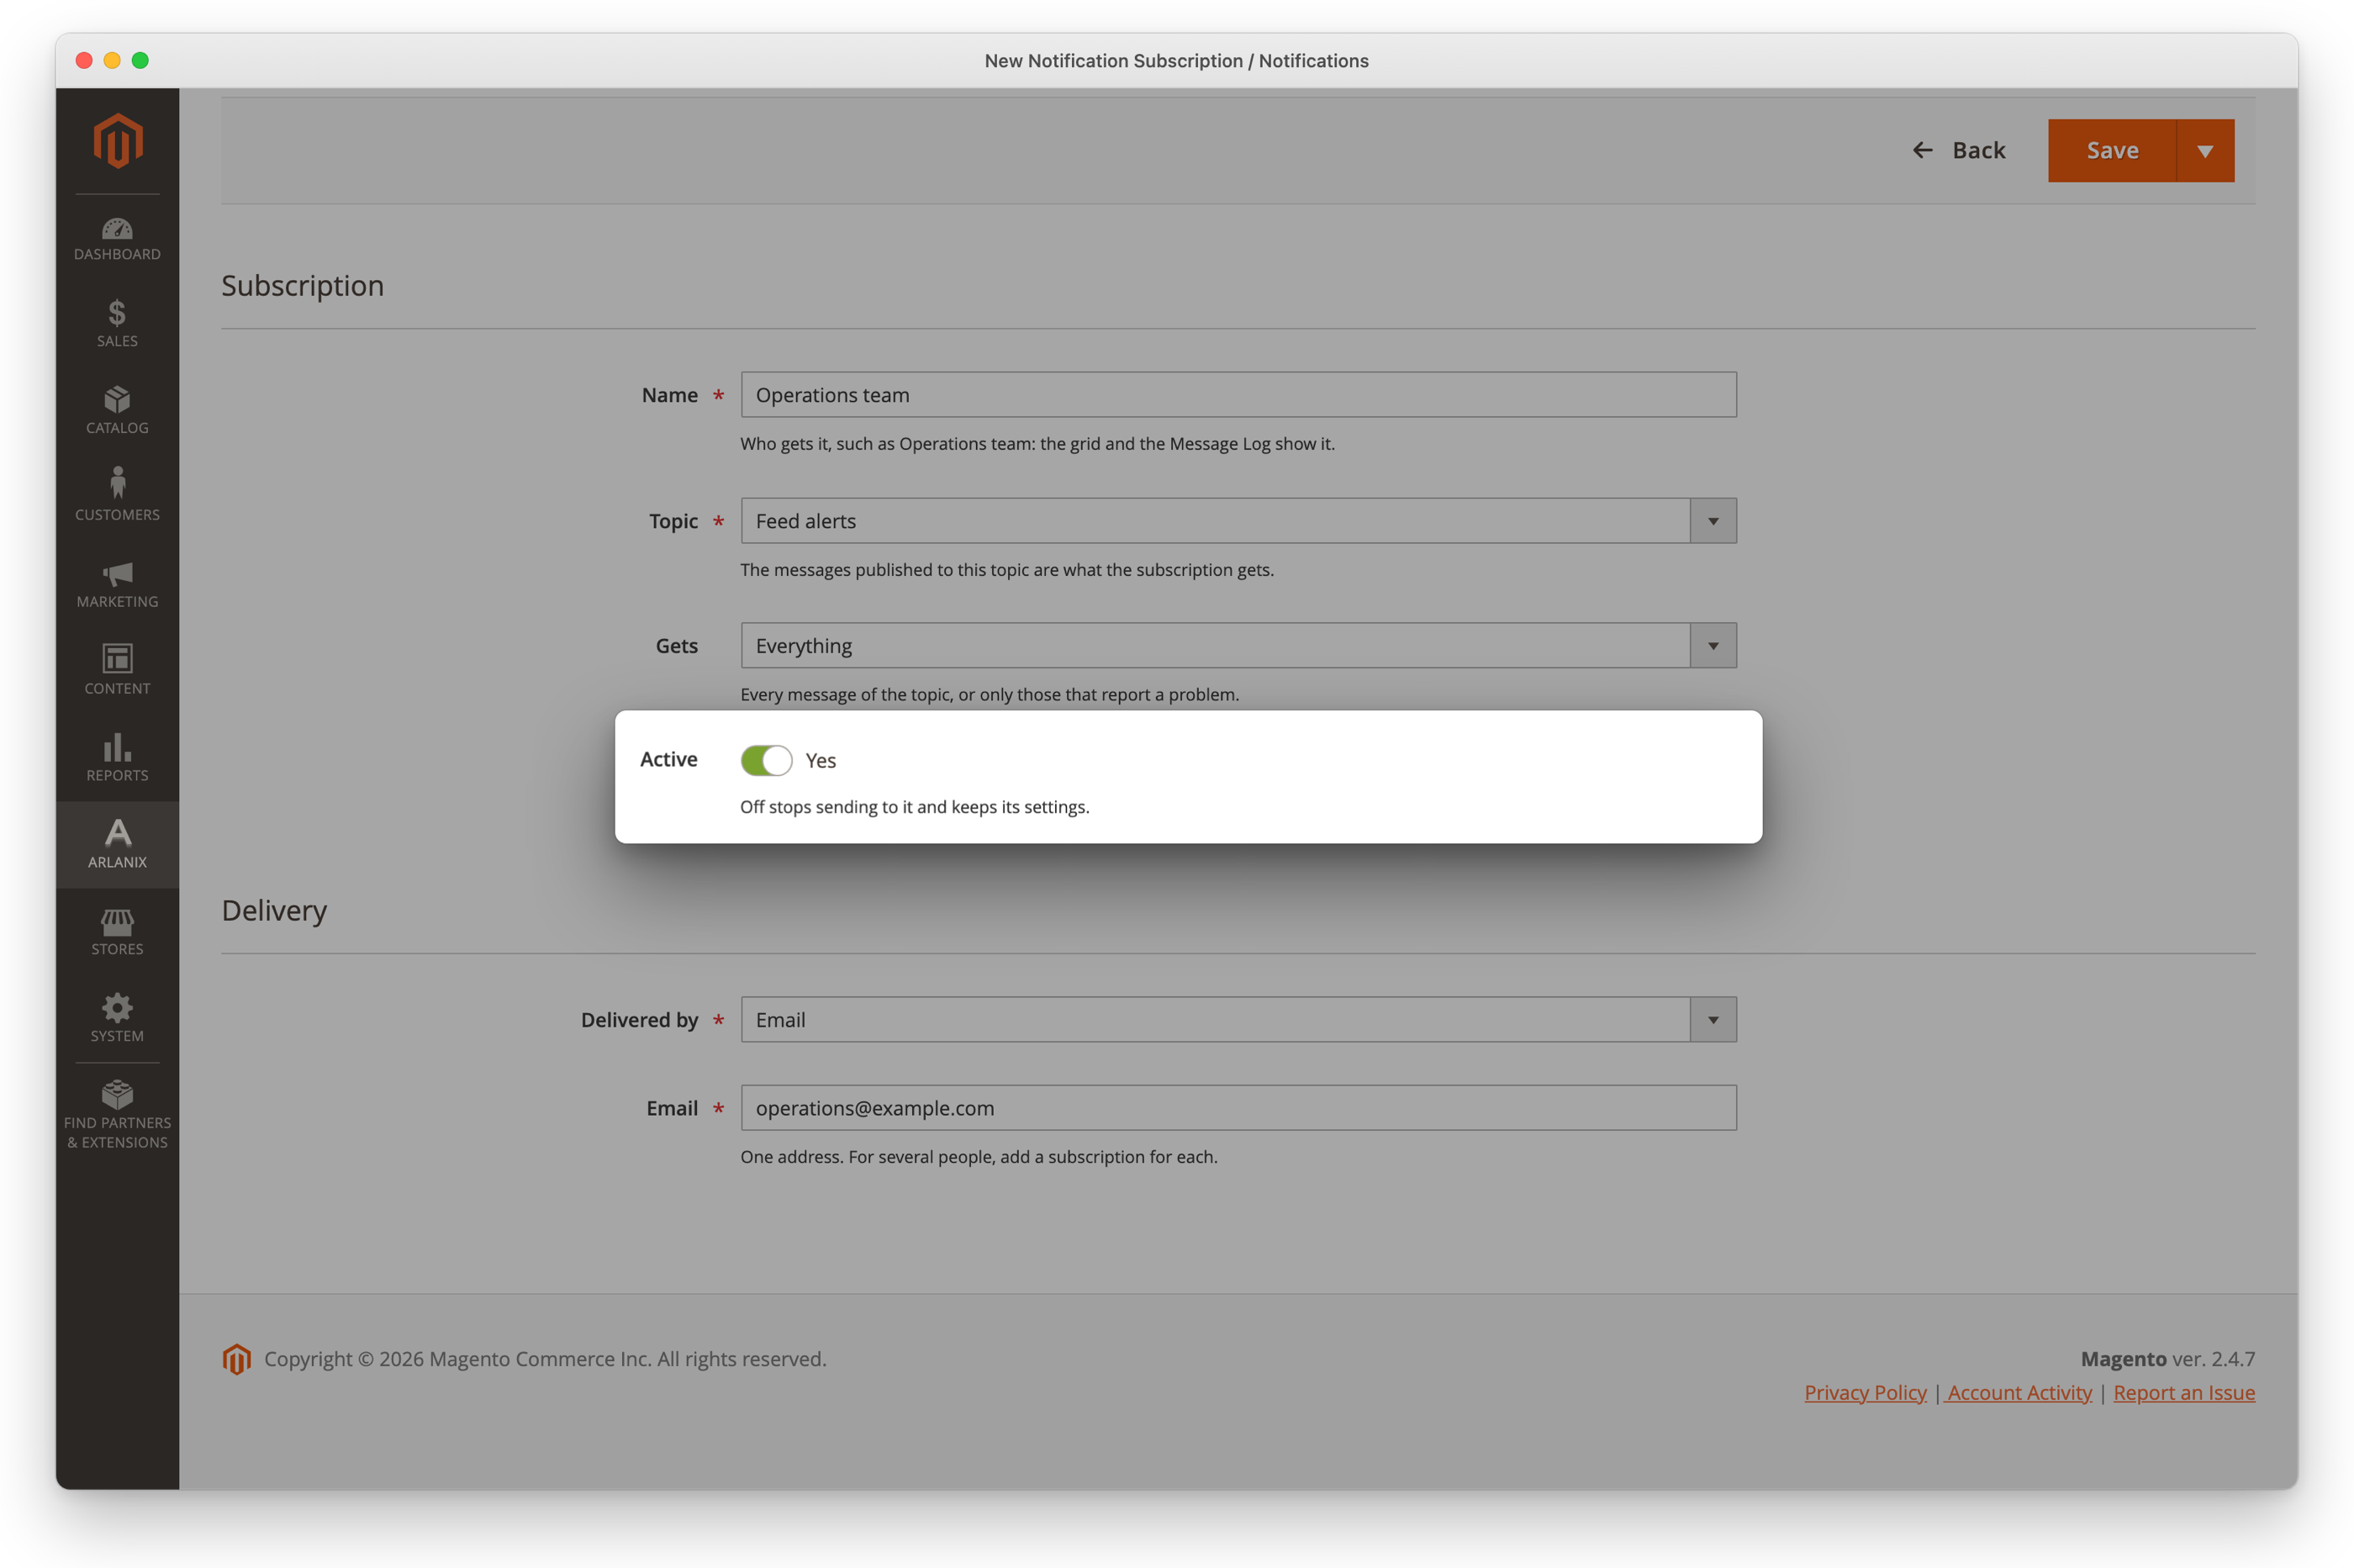
Task: Open the System gear icon
Action: tap(117, 1007)
